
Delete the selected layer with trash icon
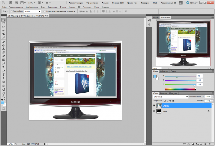coord(210,144)
